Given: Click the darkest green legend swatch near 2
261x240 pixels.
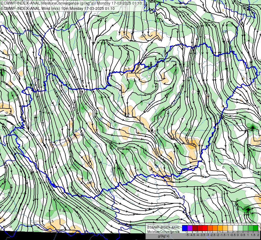Looking at the screenshot, I should tap(256, 228).
